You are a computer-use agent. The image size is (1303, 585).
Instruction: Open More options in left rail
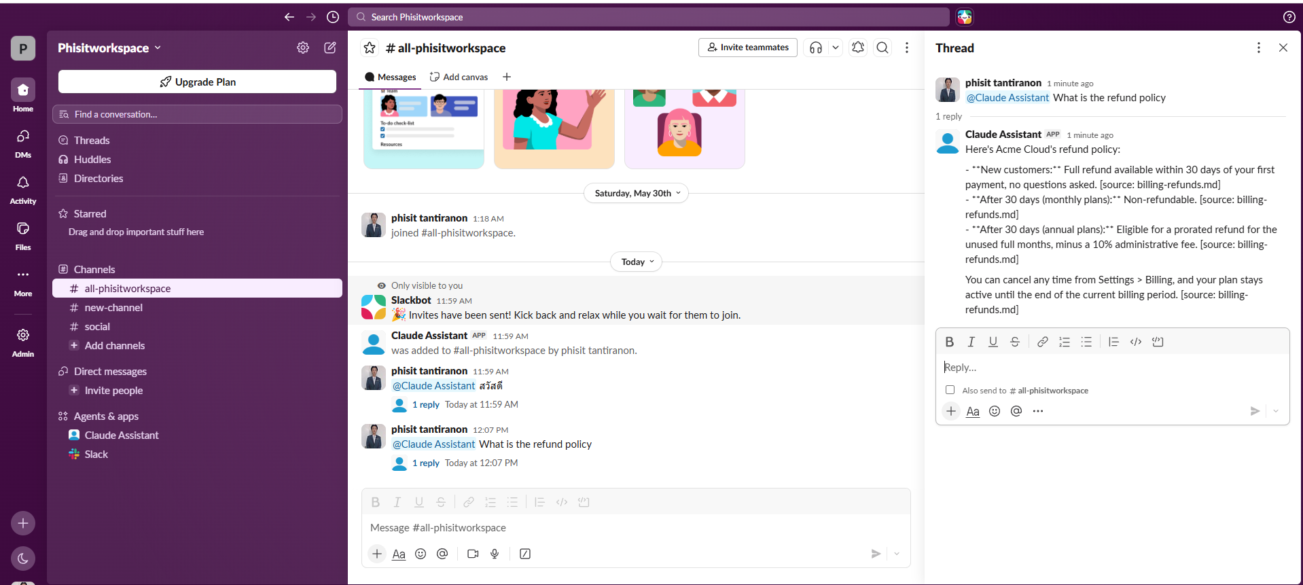click(x=23, y=282)
